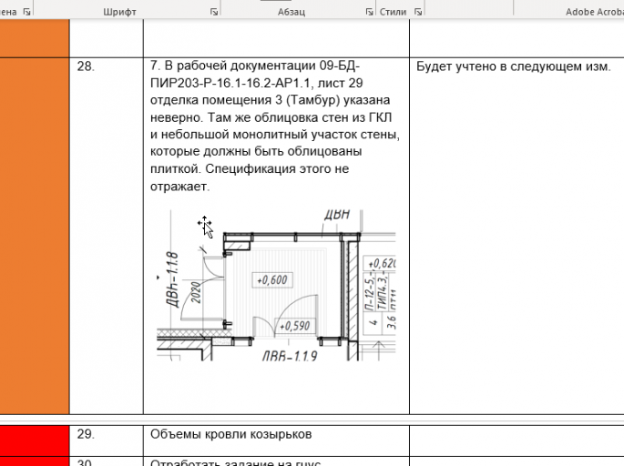Click line 'которые должны быть облицованы'

(x=256, y=151)
